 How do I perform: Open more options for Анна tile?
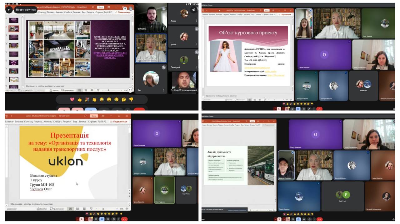(196, 21)
